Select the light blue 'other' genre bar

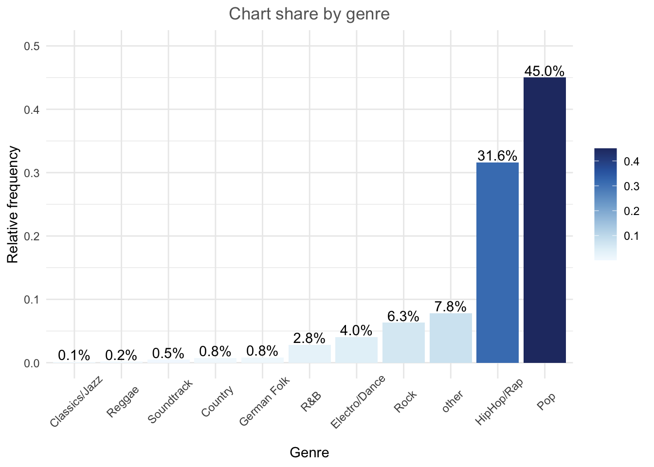click(x=451, y=338)
